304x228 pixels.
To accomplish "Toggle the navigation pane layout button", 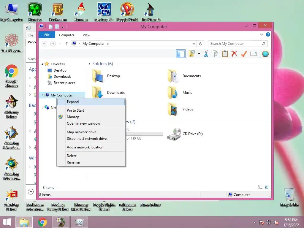I will 181,54.
